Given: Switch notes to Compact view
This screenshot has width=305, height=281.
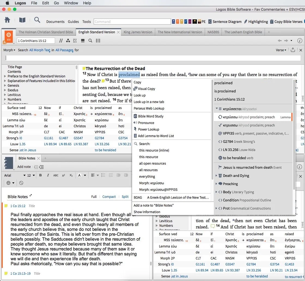Looking at the screenshot, I should click(109, 197).
